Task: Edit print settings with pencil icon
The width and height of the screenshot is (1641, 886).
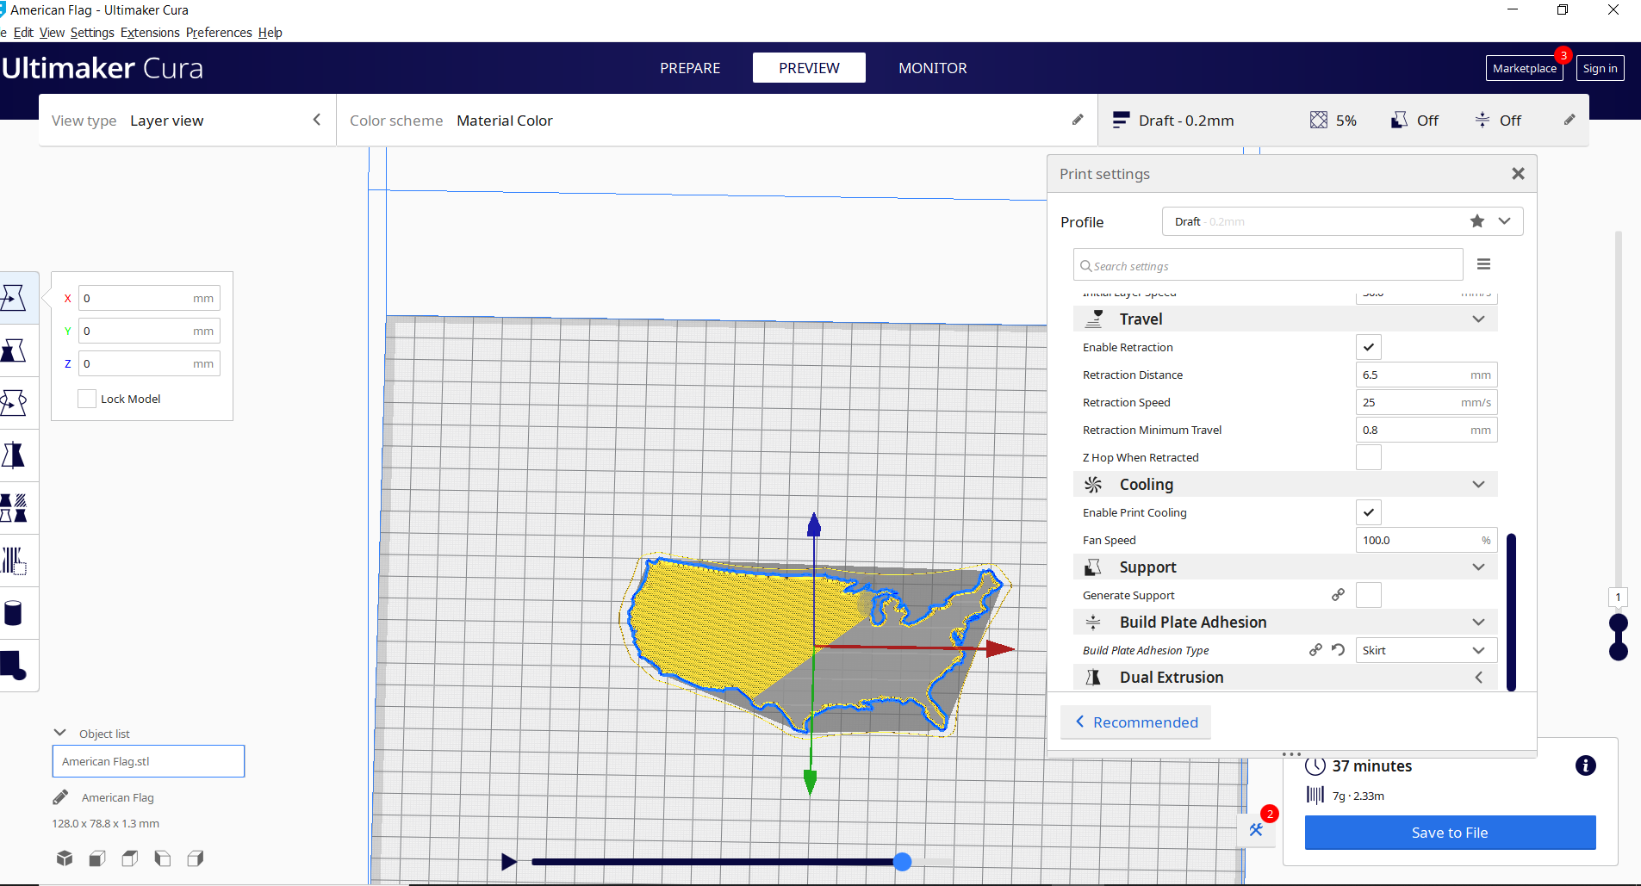Action: [1570, 121]
